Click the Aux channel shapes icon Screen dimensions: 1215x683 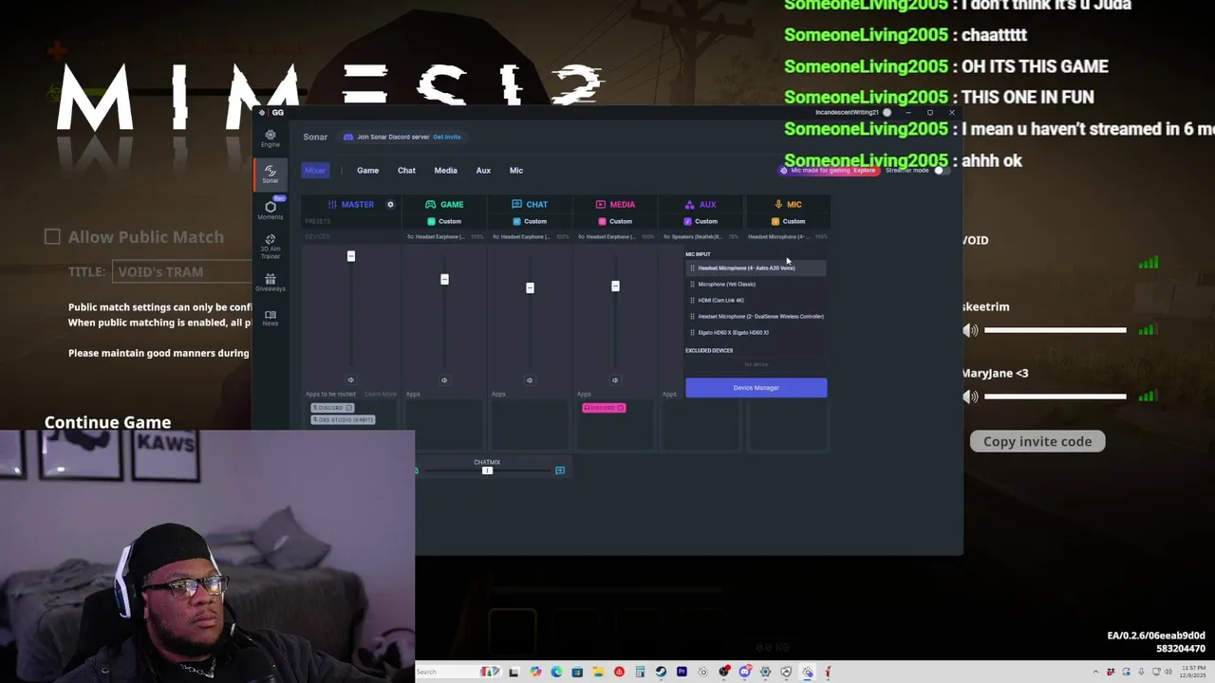(x=689, y=204)
